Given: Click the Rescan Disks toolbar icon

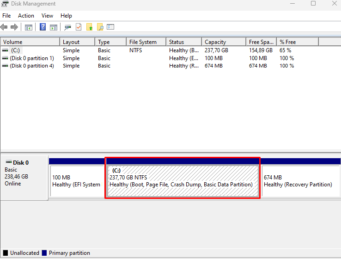Looking at the screenshot, I should click(67, 27).
